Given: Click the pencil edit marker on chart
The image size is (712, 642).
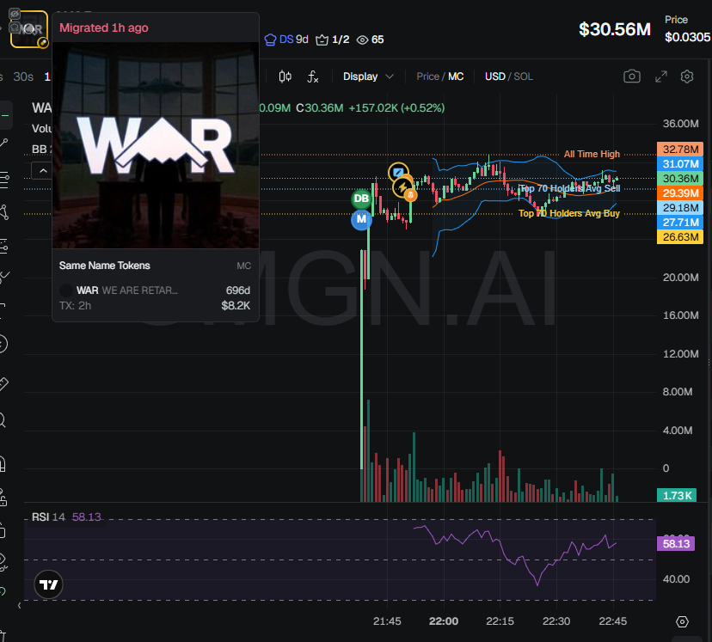Looking at the screenshot, I should coord(398,172).
